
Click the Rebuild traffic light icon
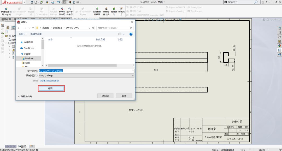pos(70,2)
